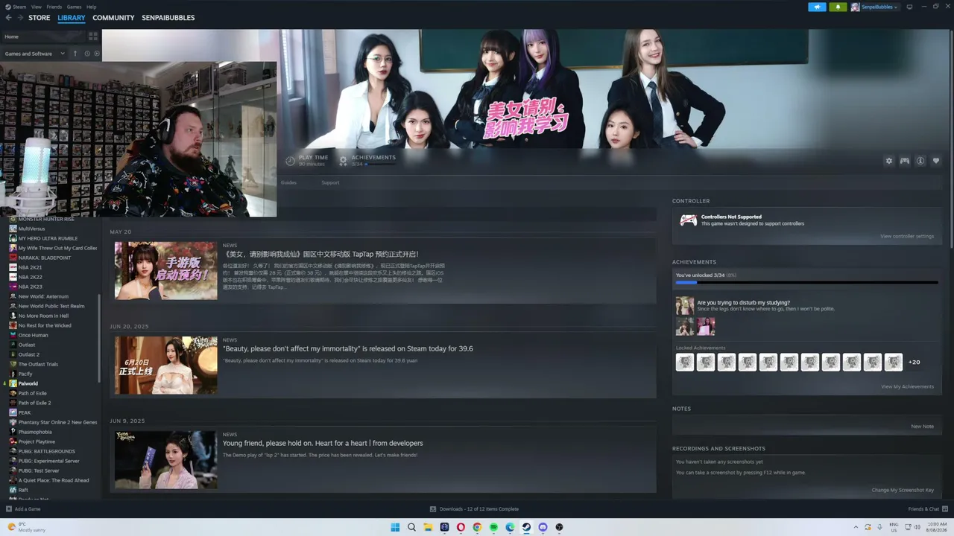Show hidden system tray icons chevron

856,527
